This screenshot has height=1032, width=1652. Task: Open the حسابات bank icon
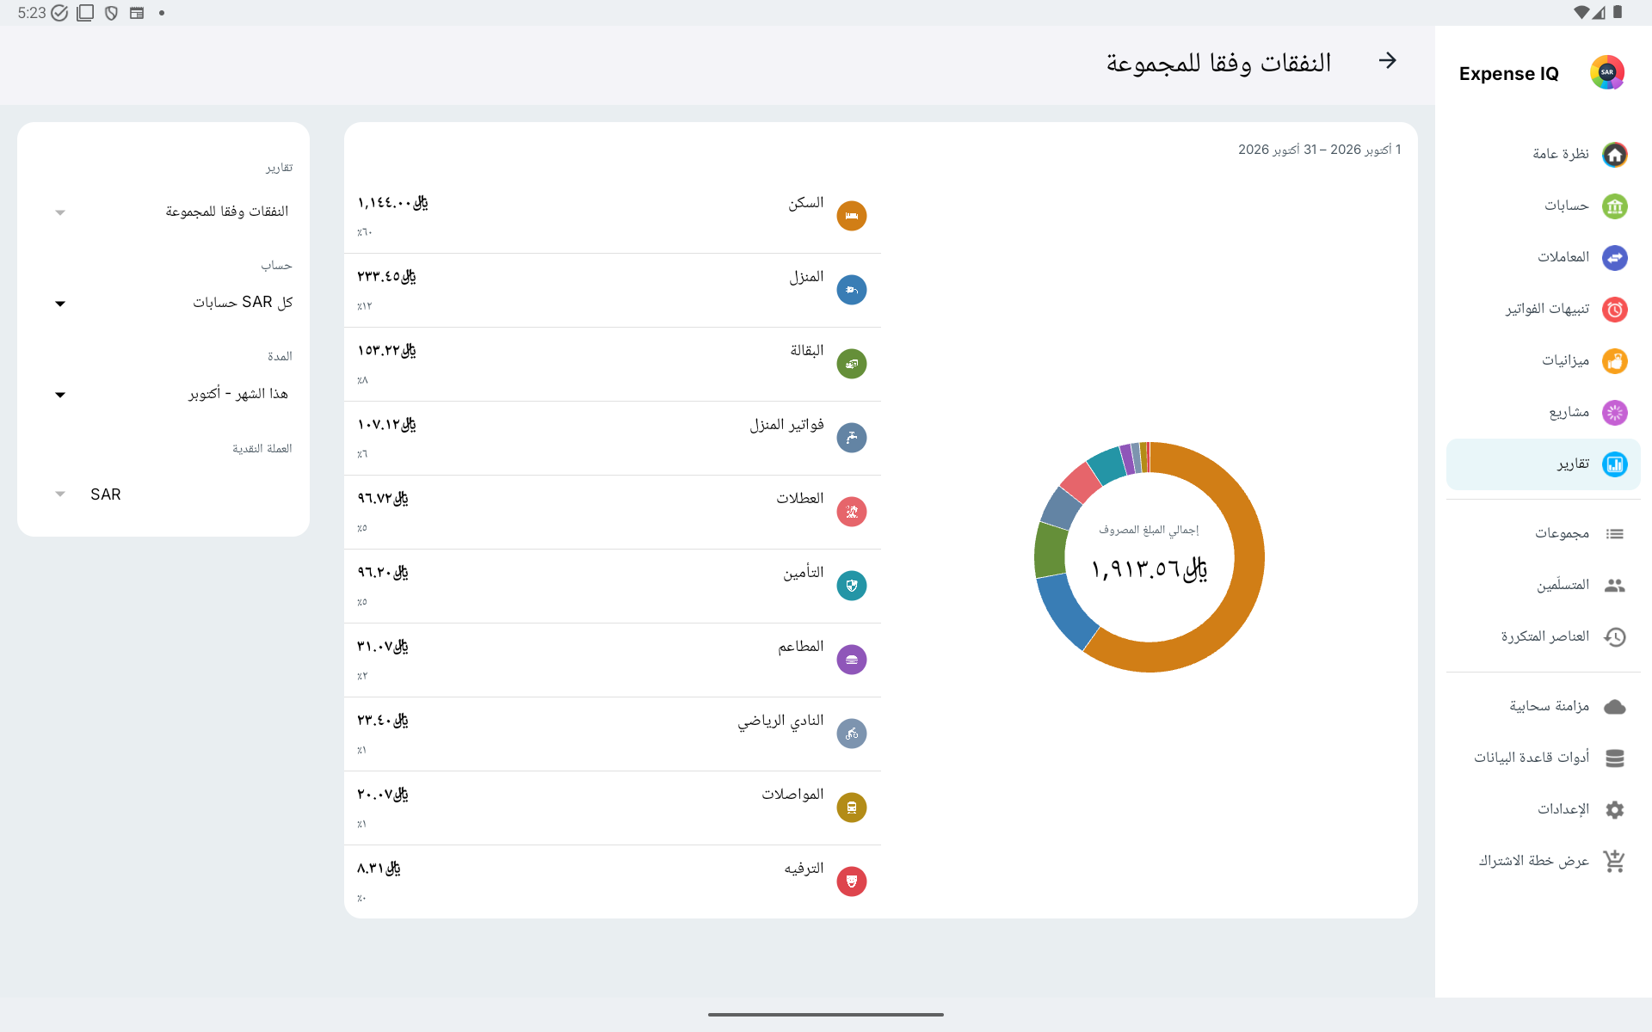click(1614, 206)
